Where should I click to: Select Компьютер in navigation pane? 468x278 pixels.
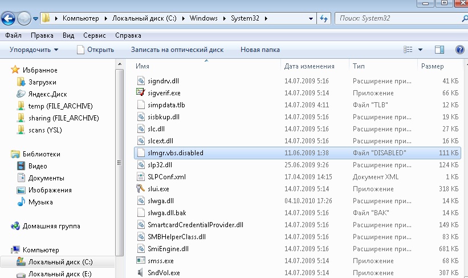pos(41,250)
